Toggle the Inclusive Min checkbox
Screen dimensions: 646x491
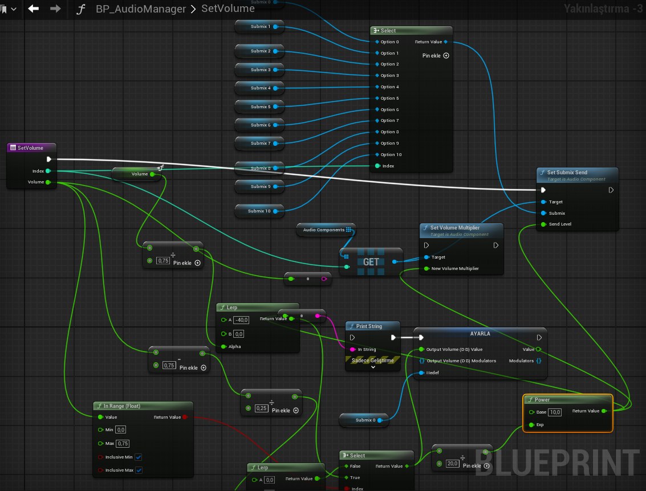tap(139, 457)
